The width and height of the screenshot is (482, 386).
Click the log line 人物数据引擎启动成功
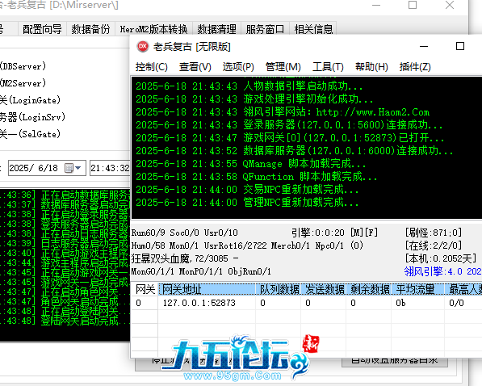(249, 86)
